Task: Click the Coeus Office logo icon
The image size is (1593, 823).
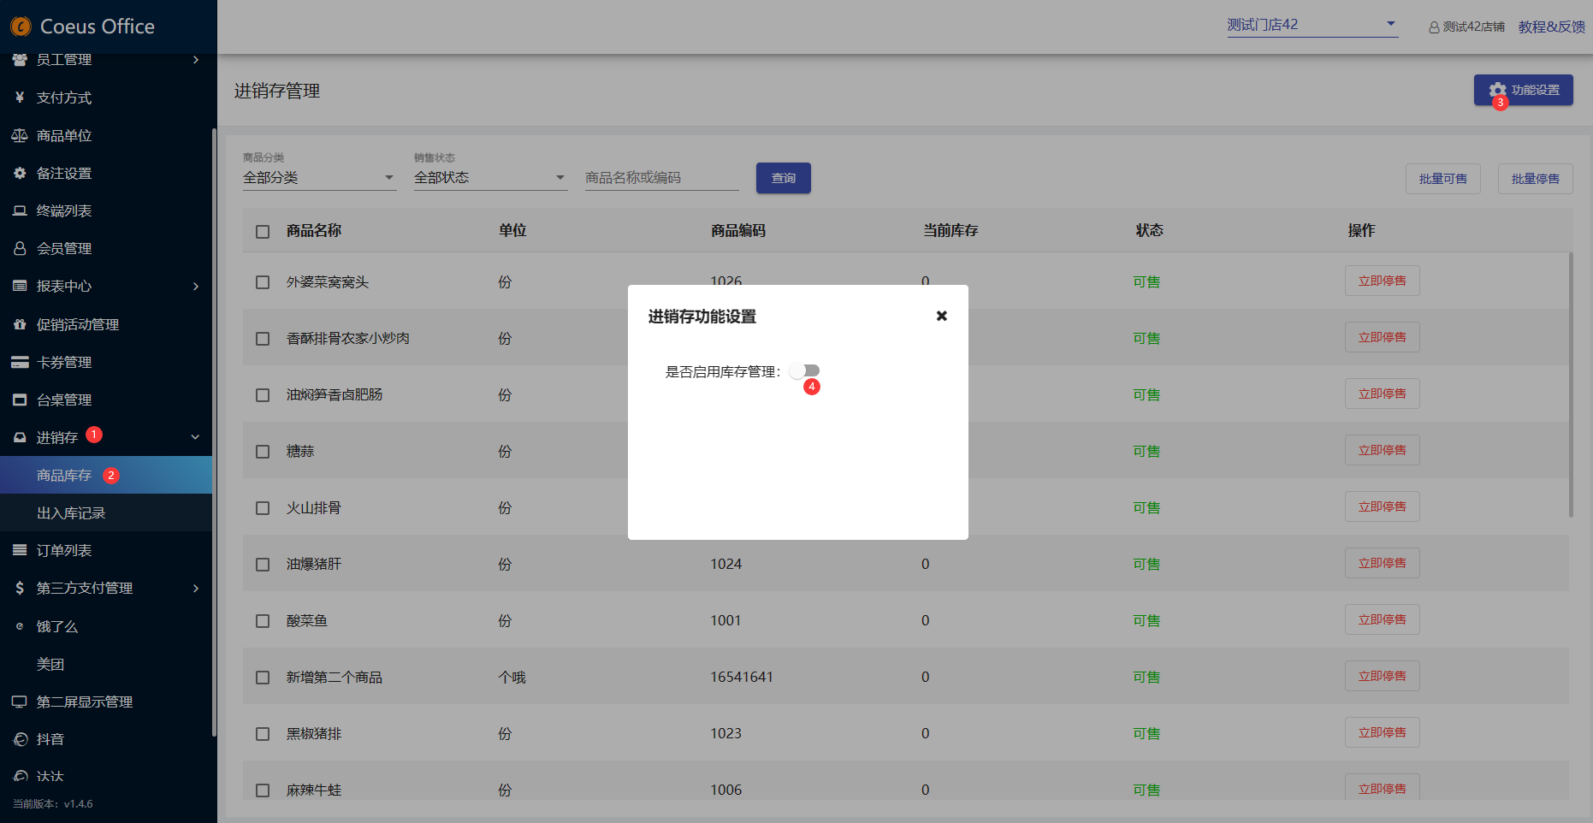Action: point(21,27)
